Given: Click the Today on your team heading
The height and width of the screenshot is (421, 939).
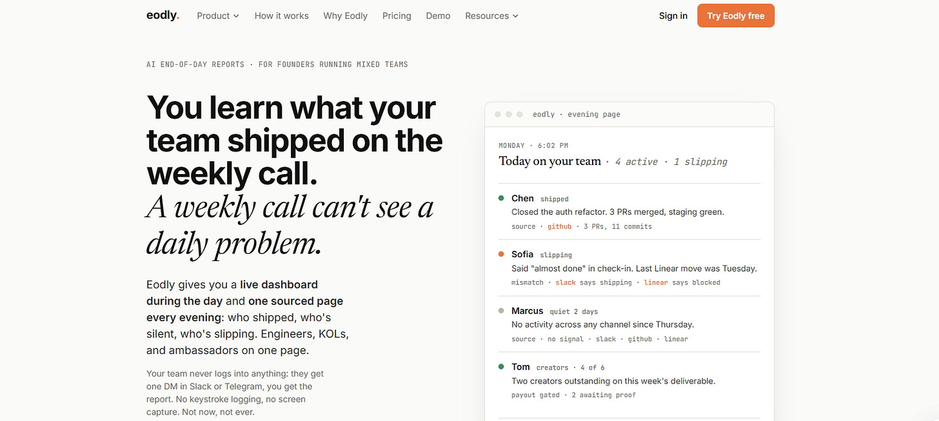Looking at the screenshot, I should [x=549, y=161].
